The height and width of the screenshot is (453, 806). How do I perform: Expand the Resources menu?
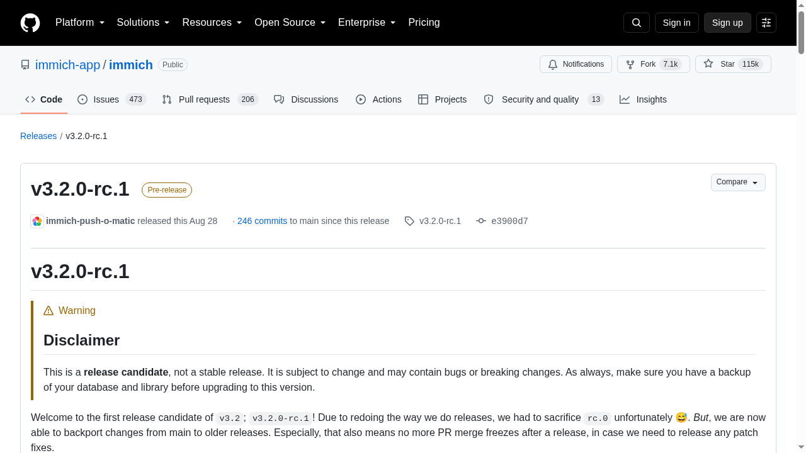click(x=212, y=23)
